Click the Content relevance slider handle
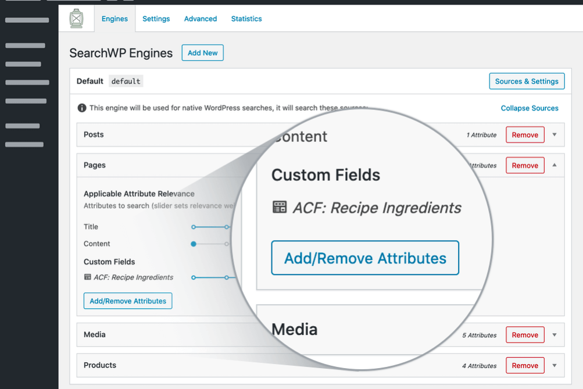 pos(194,244)
